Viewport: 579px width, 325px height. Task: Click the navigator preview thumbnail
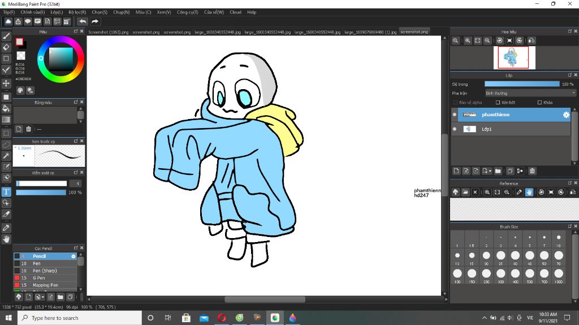pos(514,58)
